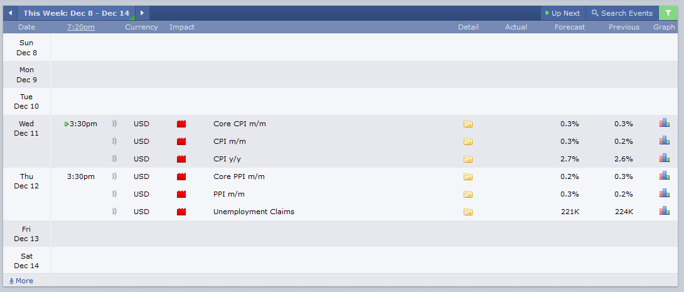The image size is (684, 292).
Task: Toggle sound alert for Core CPI m/m
Action: click(114, 124)
